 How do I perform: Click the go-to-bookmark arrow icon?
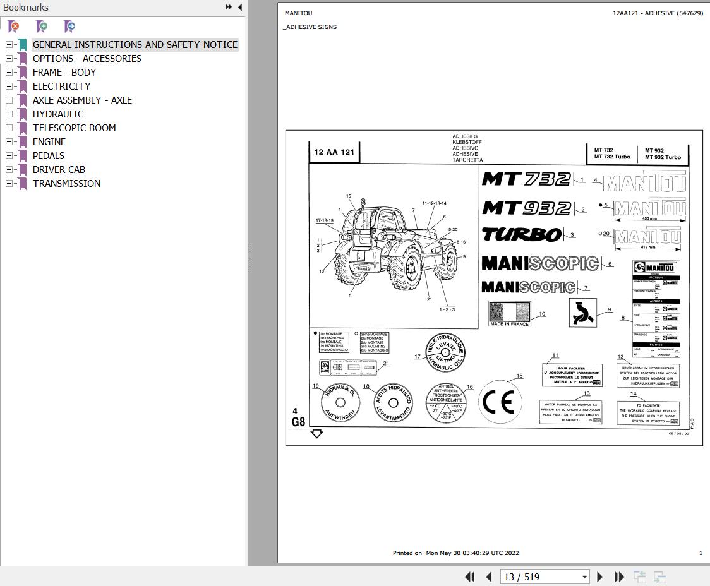(69, 27)
